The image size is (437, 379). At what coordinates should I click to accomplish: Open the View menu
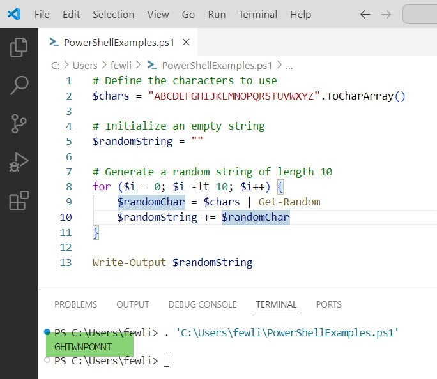(x=158, y=15)
